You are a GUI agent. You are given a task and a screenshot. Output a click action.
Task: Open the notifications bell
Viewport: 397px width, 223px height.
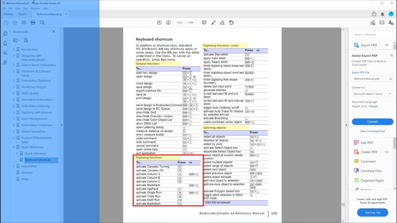click(x=382, y=14)
